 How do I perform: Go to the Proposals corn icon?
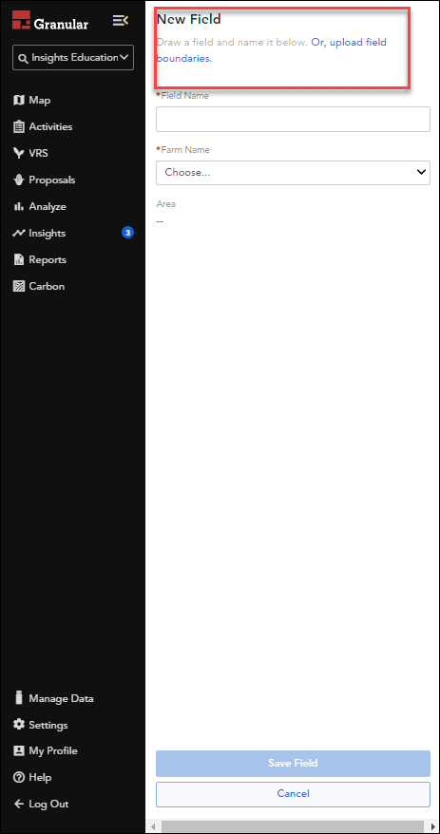click(x=19, y=180)
